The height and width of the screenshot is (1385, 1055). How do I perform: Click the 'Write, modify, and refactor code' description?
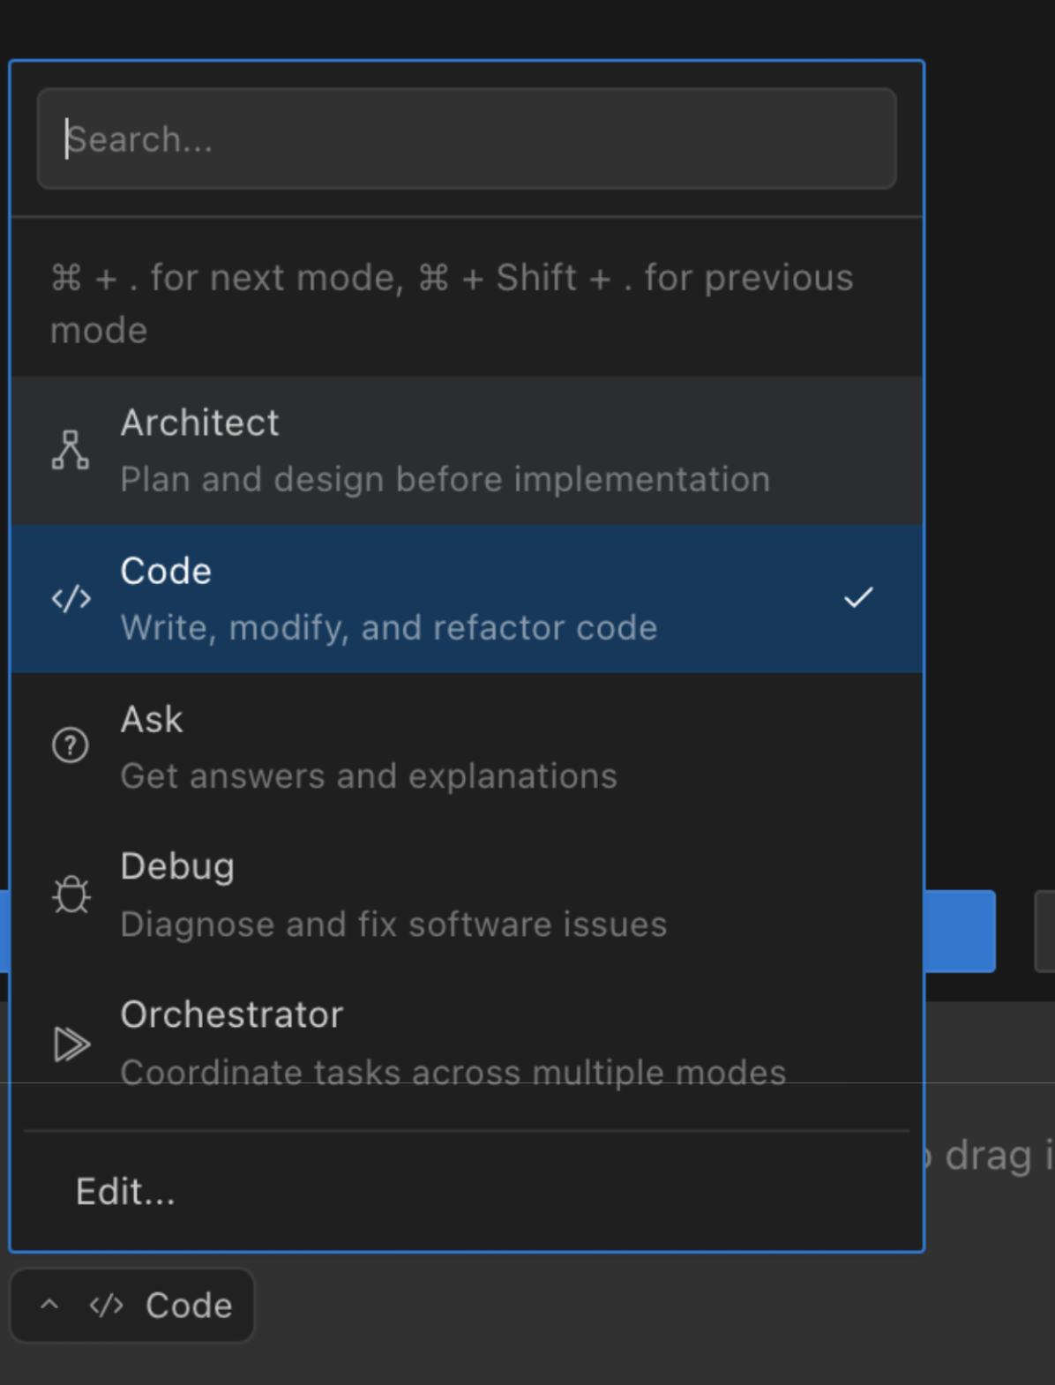(x=388, y=628)
